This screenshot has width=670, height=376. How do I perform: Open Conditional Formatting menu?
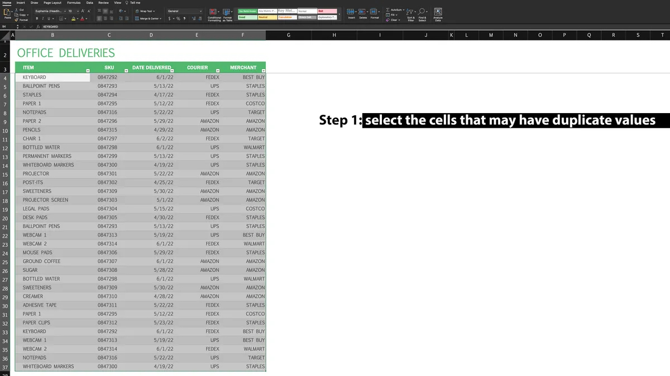(x=214, y=13)
